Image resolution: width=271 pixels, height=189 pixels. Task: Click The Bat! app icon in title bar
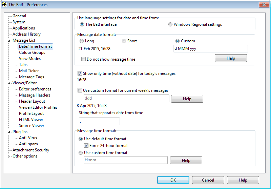(4, 4)
